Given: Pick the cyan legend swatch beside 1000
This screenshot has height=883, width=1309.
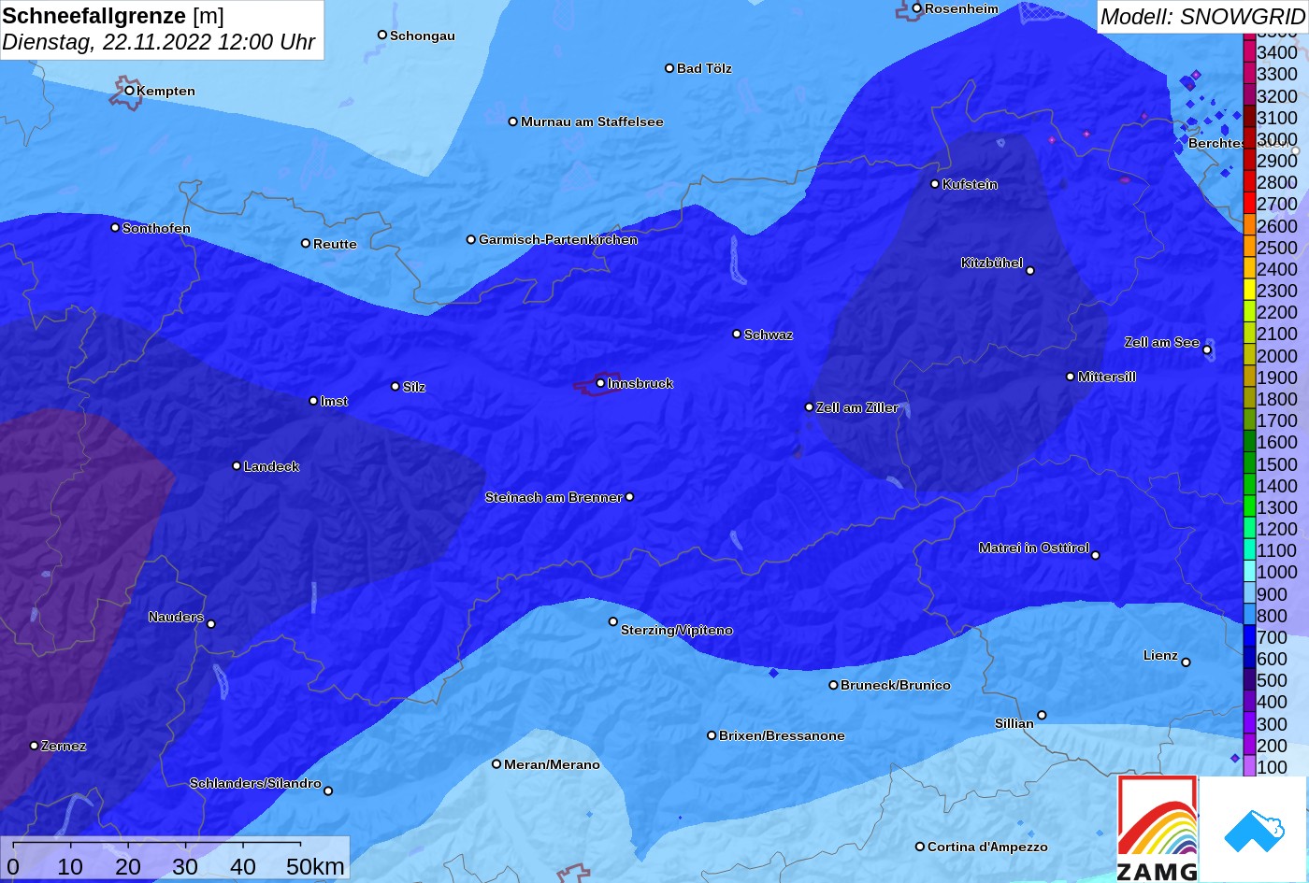Looking at the screenshot, I should [1249, 572].
